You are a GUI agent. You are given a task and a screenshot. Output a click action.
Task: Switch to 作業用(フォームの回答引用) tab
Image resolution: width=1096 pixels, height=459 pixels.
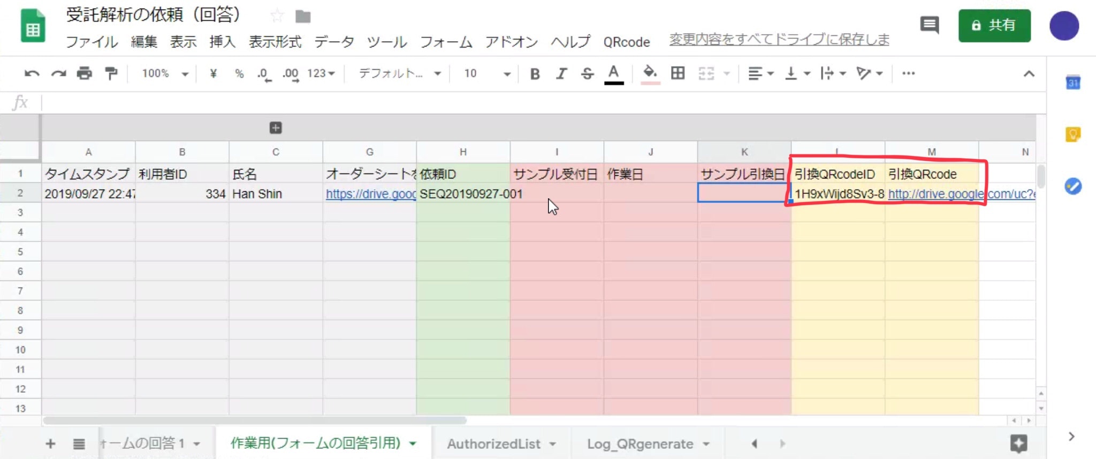pos(323,443)
